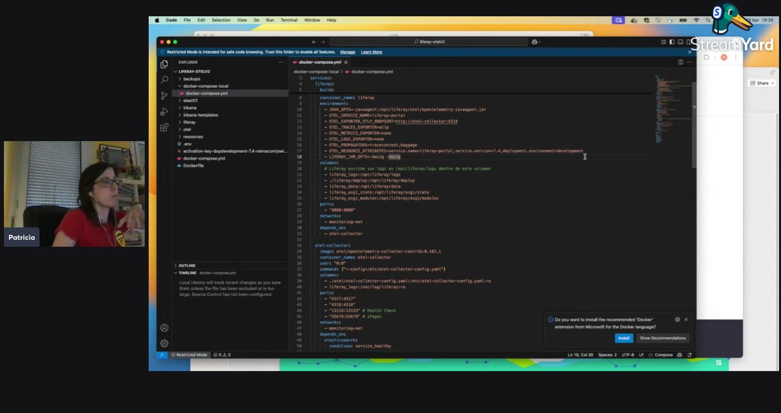
Task: Open the notification settings gear
Action: click(678, 319)
